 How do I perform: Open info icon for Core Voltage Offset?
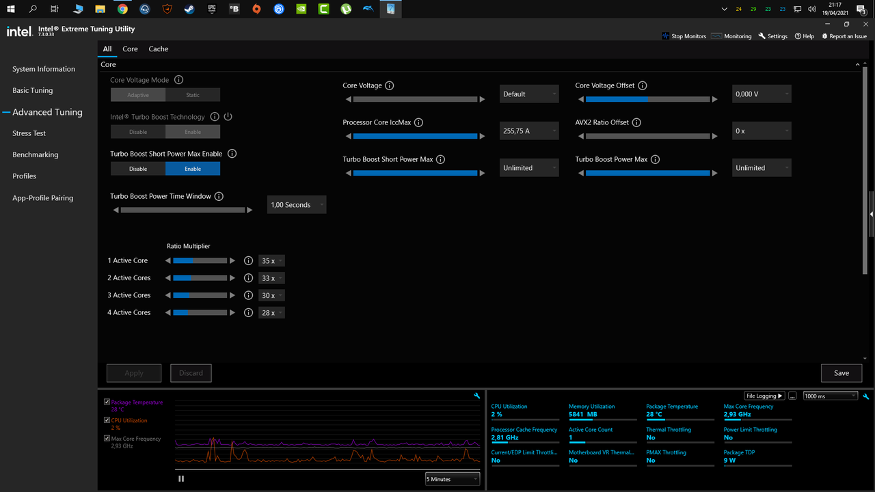[x=642, y=85]
